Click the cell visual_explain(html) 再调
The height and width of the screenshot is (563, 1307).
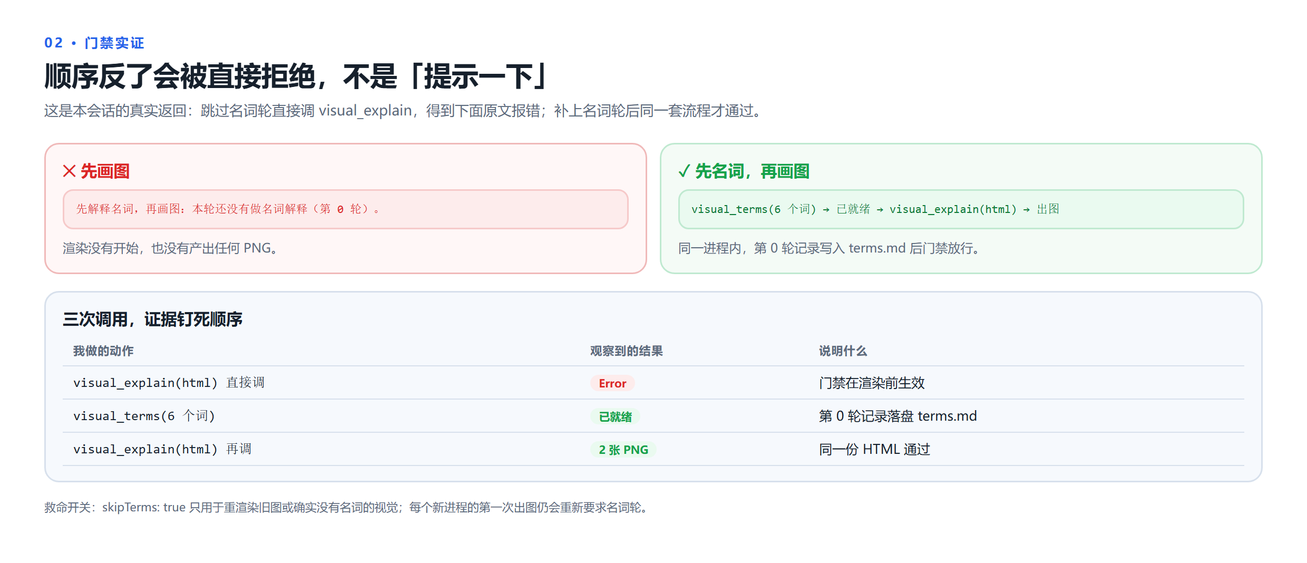pyautogui.click(x=162, y=449)
